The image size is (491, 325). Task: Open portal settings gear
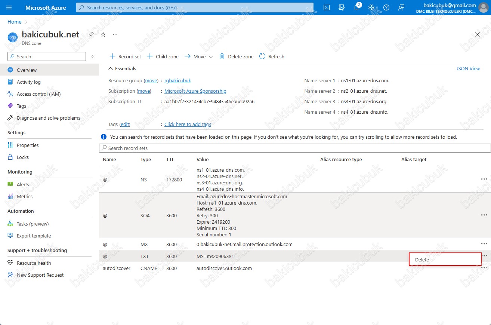[x=371, y=7]
